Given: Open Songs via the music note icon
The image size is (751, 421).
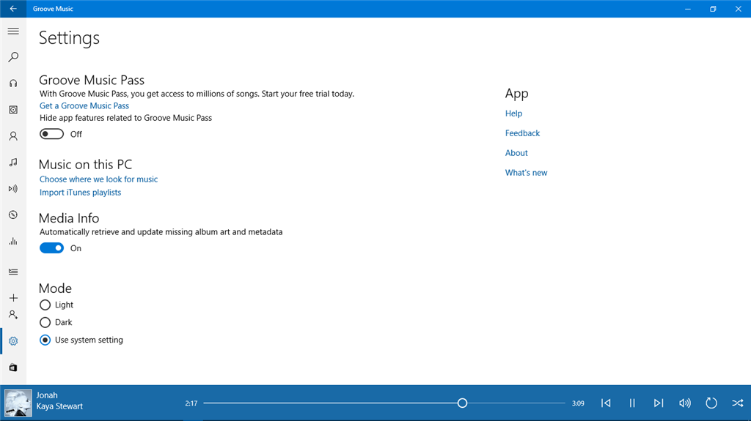Looking at the screenshot, I should click(13, 163).
